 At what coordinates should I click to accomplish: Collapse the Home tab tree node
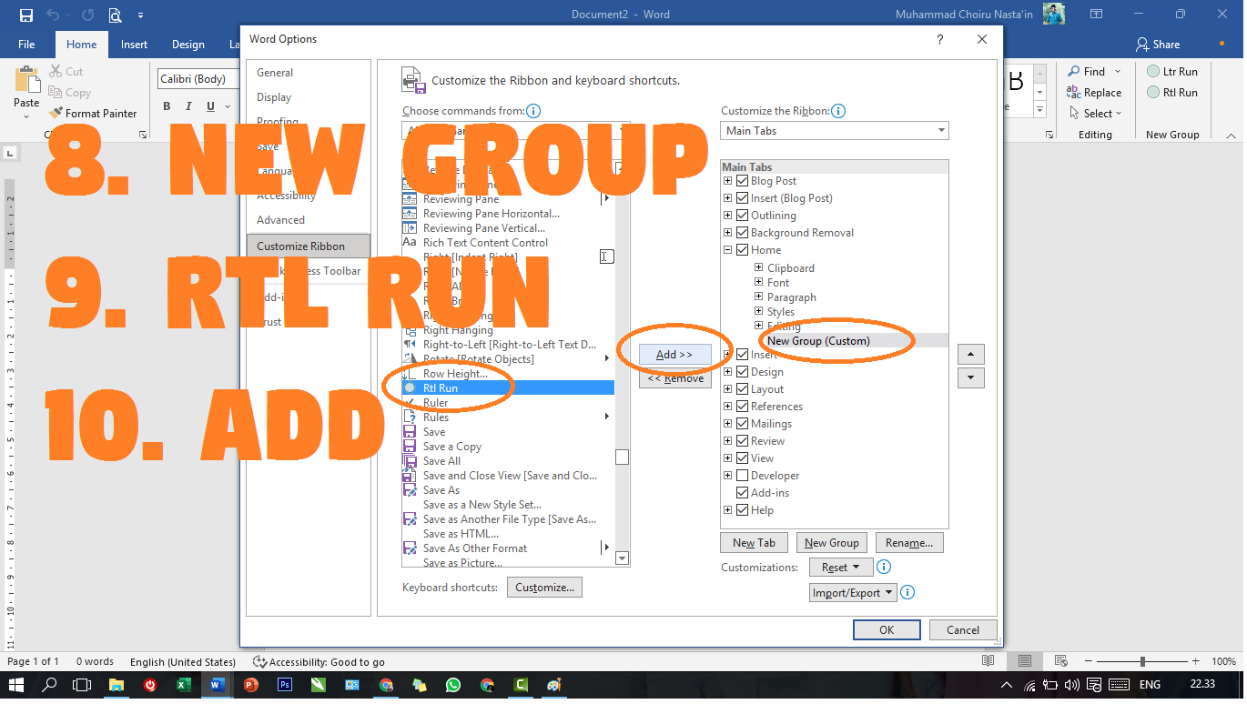coord(728,250)
